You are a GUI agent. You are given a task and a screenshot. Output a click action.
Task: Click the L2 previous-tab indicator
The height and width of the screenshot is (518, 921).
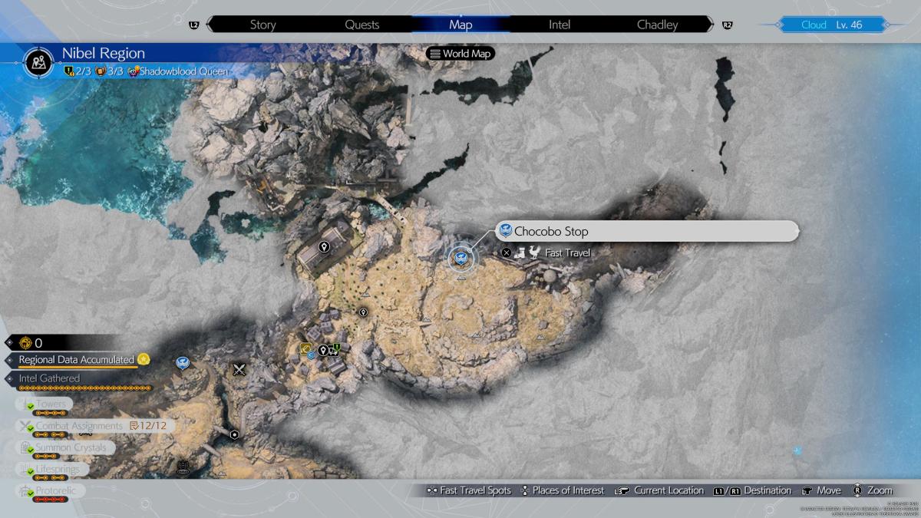point(193,25)
